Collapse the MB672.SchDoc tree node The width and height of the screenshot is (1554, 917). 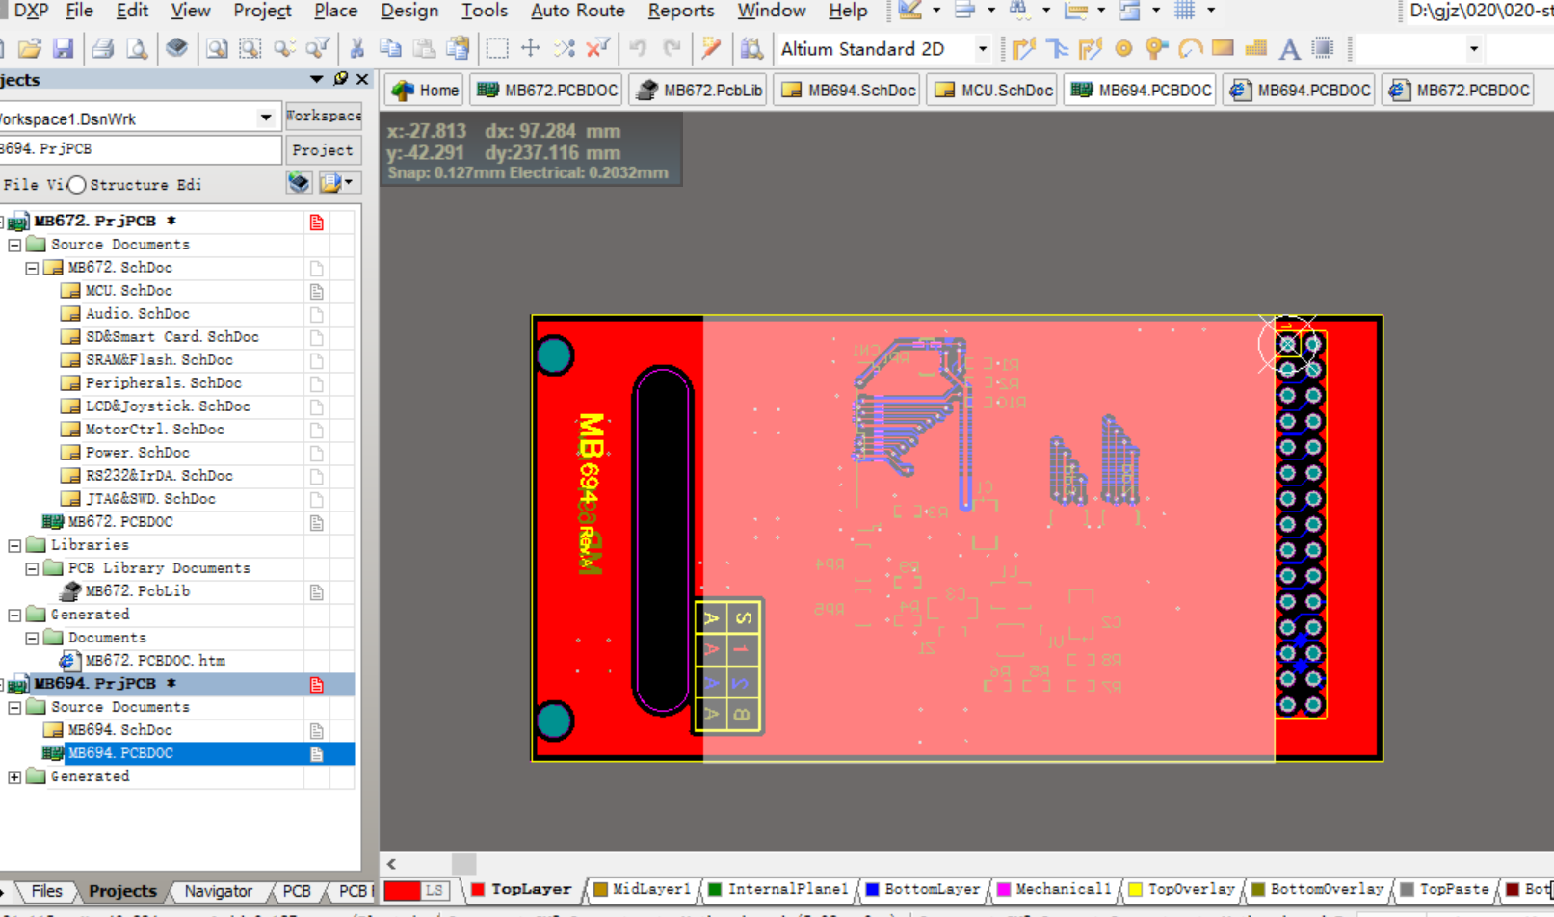(x=32, y=268)
